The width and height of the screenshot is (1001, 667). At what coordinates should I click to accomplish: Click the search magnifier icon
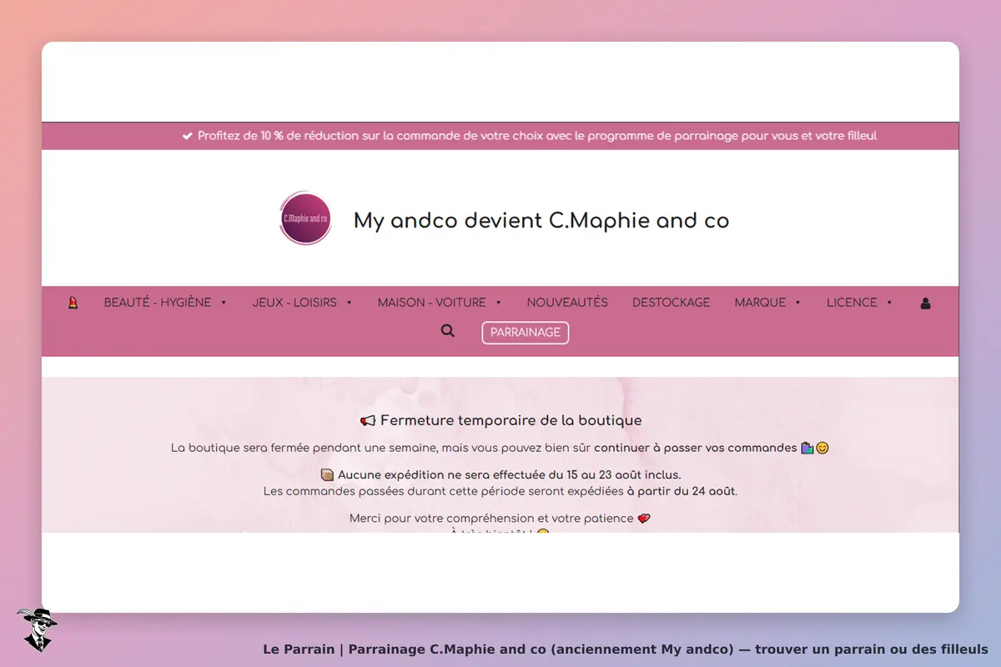448,331
